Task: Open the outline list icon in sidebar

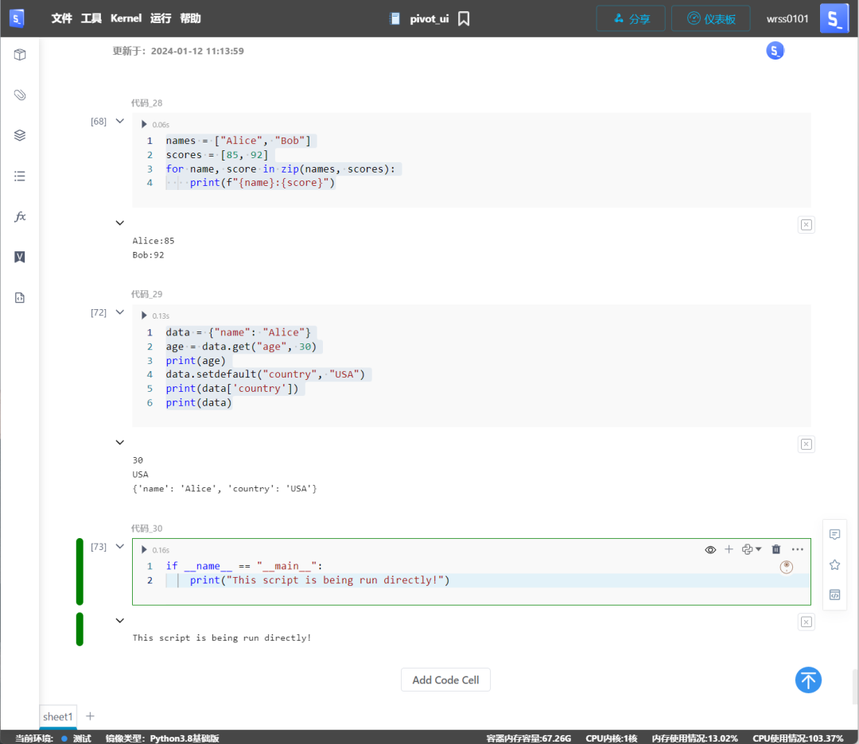Action: [20, 176]
